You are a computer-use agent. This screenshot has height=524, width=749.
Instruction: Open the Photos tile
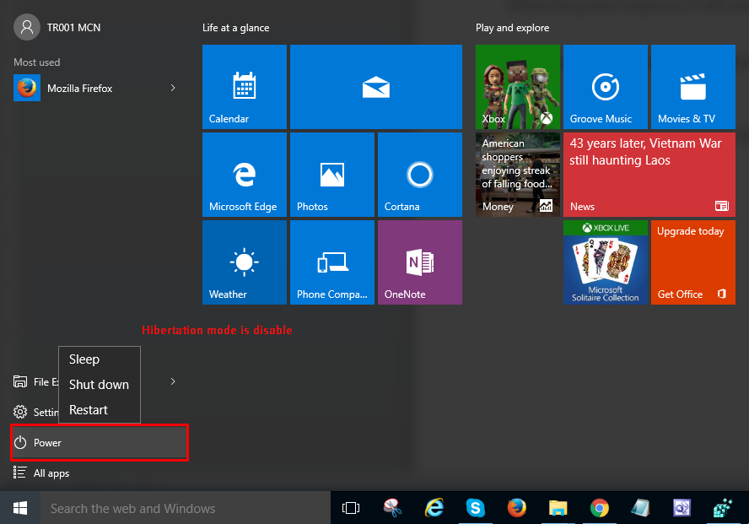332,175
